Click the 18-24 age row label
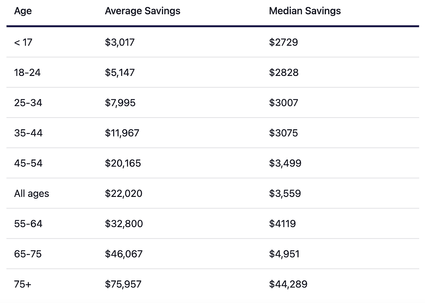Viewport: 425px width, 303px height. tap(27, 72)
